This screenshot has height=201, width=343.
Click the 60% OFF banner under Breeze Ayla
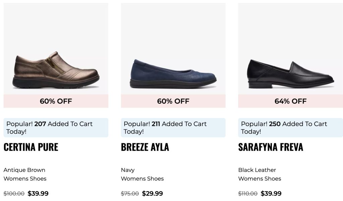(173, 101)
